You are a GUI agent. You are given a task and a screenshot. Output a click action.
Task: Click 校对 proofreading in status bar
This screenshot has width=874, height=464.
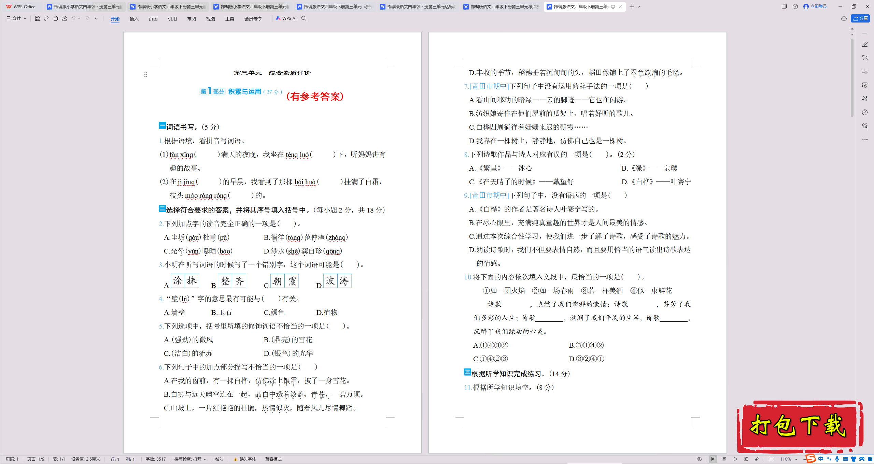click(x=219, y=459)
